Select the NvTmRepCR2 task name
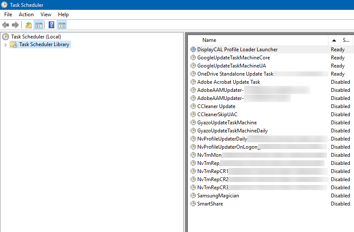This screenshot has height=232, width=354. click(213, 179)
